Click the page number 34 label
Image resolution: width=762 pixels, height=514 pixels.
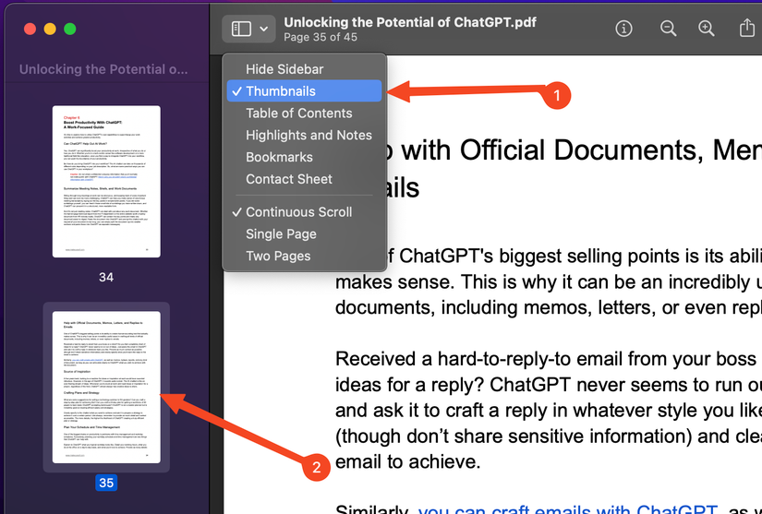point(106,277)
